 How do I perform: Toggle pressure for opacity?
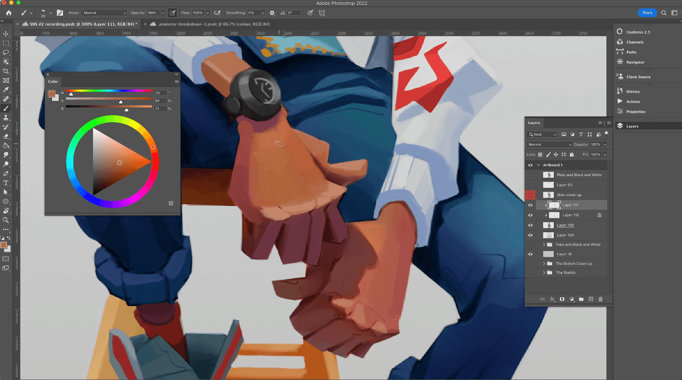(172, 13)
